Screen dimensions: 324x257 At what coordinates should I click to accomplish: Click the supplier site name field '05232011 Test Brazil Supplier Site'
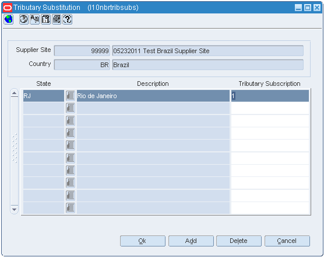click(208, 51)
